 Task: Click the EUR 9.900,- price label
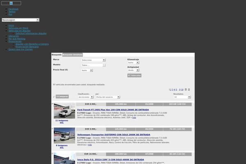click(91, 129)
